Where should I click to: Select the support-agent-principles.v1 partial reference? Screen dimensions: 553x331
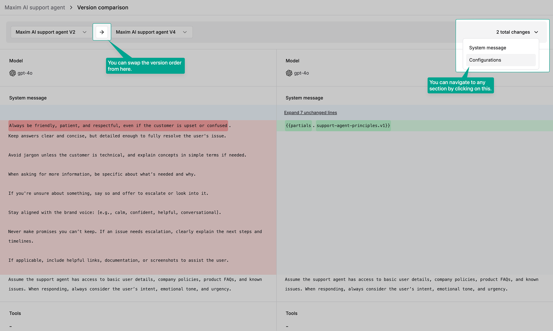[353, 125]
